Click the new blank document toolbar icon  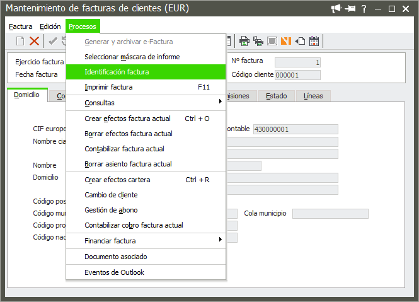pos(20,41)
